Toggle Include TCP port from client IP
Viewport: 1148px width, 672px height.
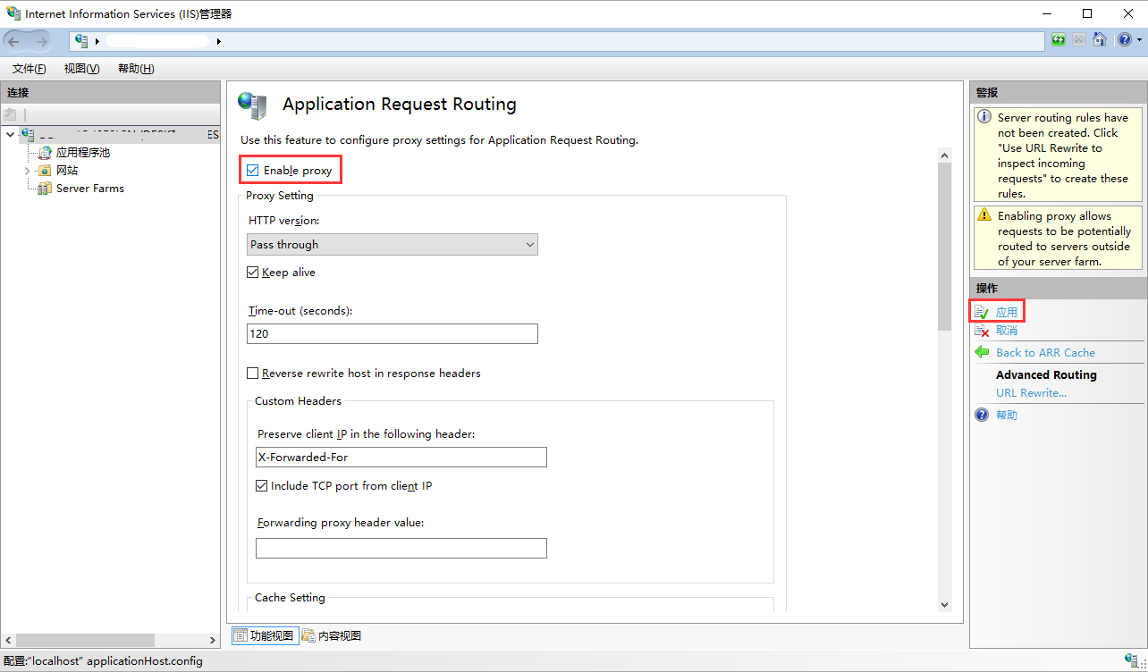pyautogui.click(x=262, y=486)
